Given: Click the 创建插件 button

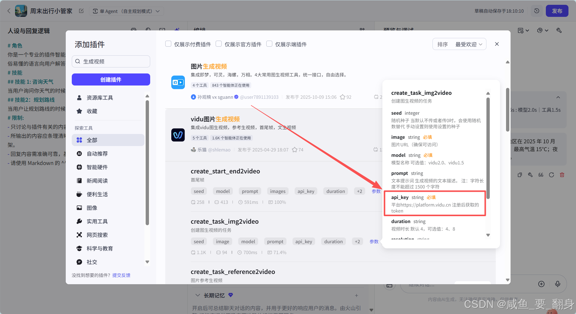Looking at the screenshot, I should coord(111,79).
